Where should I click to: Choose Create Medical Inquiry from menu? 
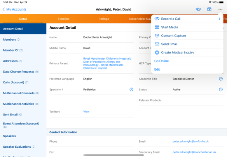(x=187, y=52)
